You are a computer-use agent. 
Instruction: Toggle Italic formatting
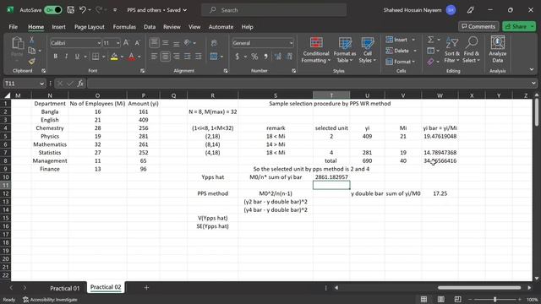tap(66, 57)
